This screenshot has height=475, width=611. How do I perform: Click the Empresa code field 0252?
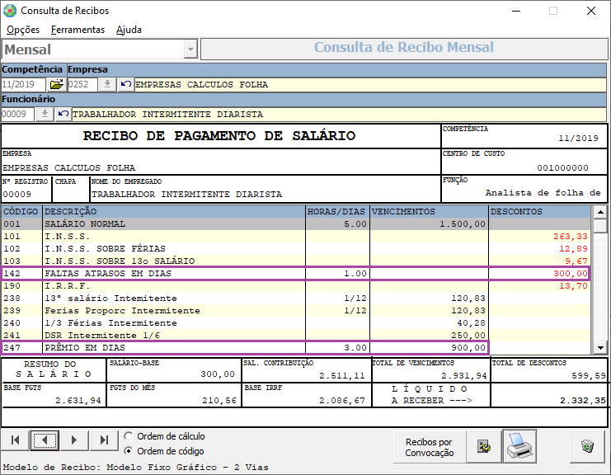tap(82, 84)
